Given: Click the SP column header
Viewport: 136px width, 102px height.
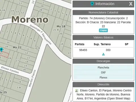Looking at the screenshot, I should coord(127,44).
